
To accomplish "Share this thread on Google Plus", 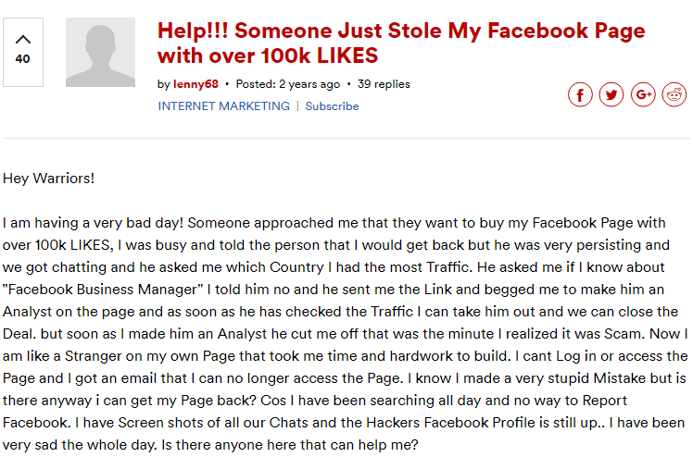I will pos(643,95).
